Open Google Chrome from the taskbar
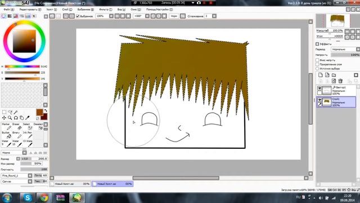 click(44, 198)
